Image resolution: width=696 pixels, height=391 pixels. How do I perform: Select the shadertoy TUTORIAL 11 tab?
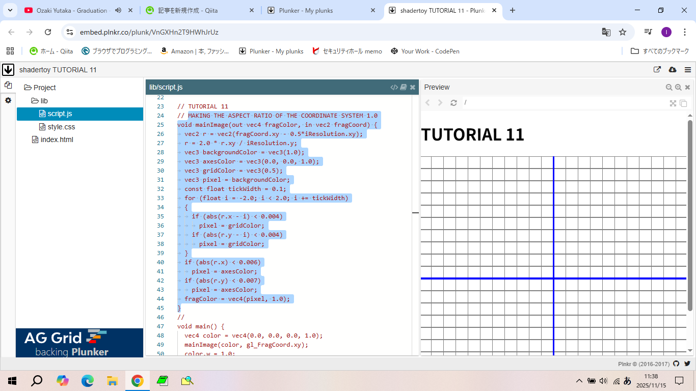point(442,10)
